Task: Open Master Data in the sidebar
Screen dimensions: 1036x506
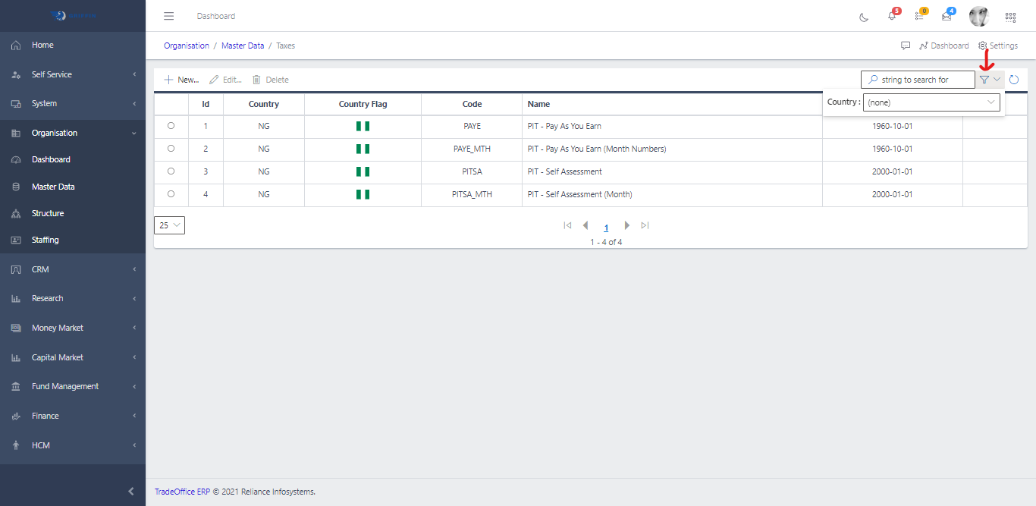Action: click(53, 187)
